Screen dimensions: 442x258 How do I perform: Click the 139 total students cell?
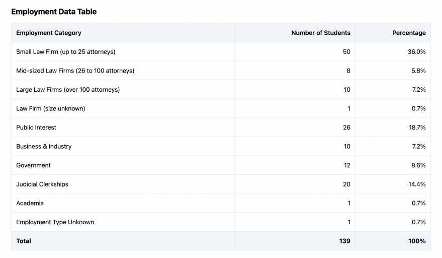344,241
